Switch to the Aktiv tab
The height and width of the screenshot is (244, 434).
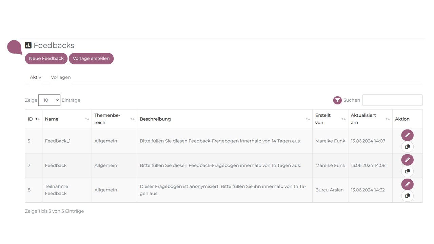(x=35, y=77)
